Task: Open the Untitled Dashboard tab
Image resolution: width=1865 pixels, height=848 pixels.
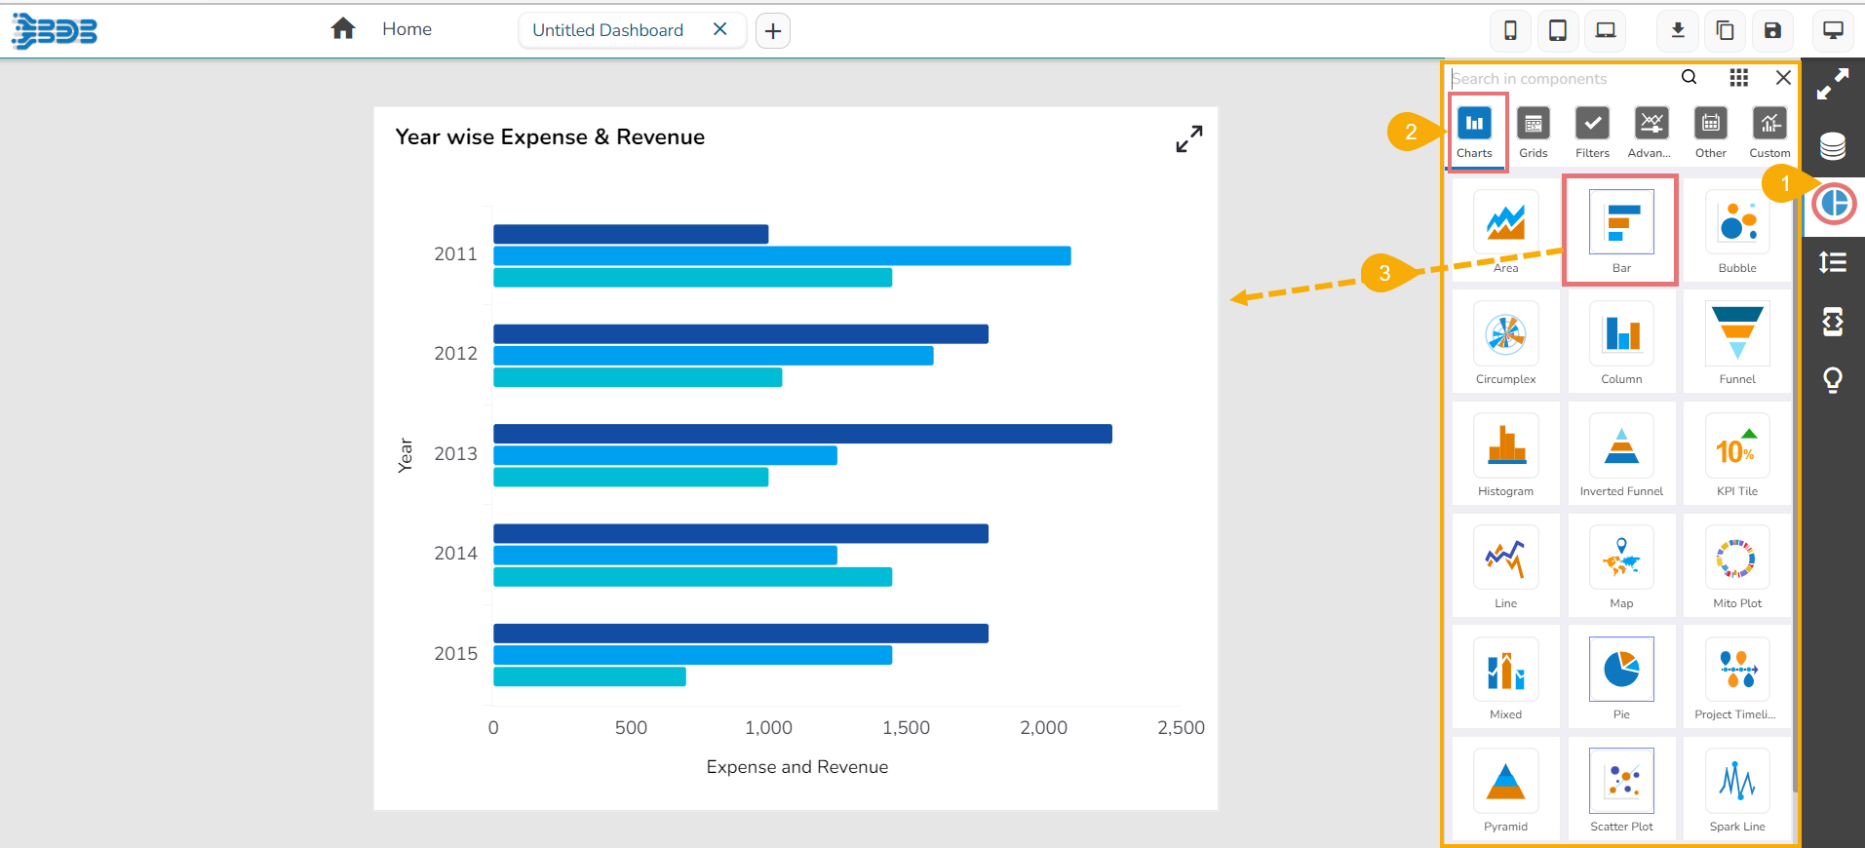Action: 607,30
